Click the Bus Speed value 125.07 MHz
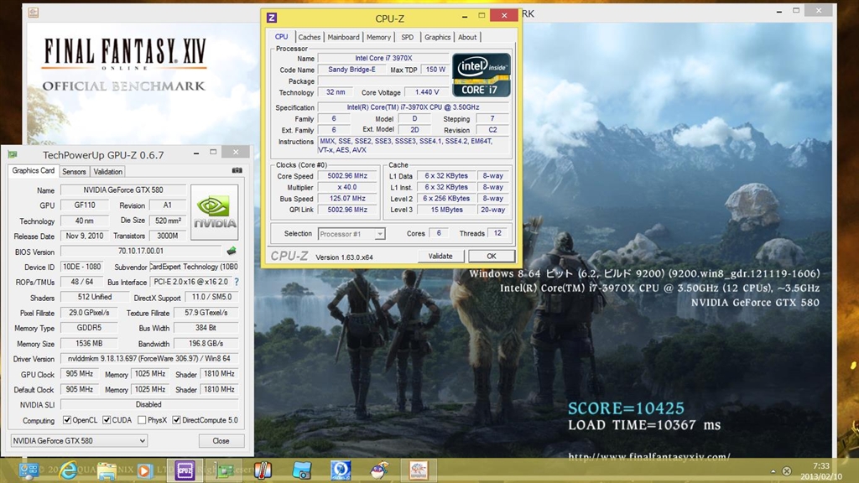This screenshot has height=483, width=859. 347,198
